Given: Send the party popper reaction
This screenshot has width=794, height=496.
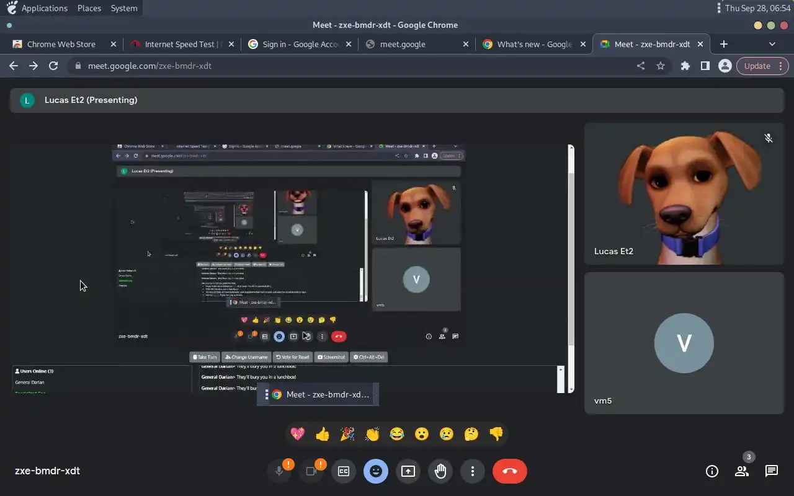Looking at the screenshot, I should click(347, 434).
